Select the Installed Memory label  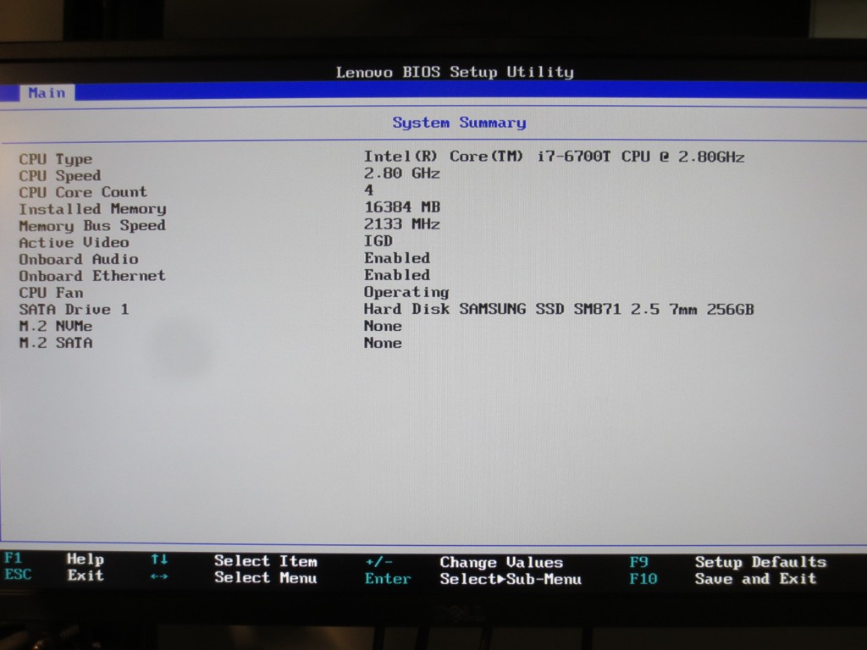click(92, 209)
